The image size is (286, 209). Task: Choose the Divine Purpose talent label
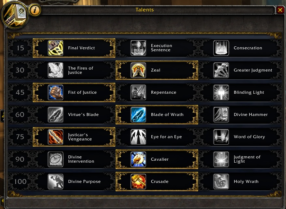click(x=84, y=182)
